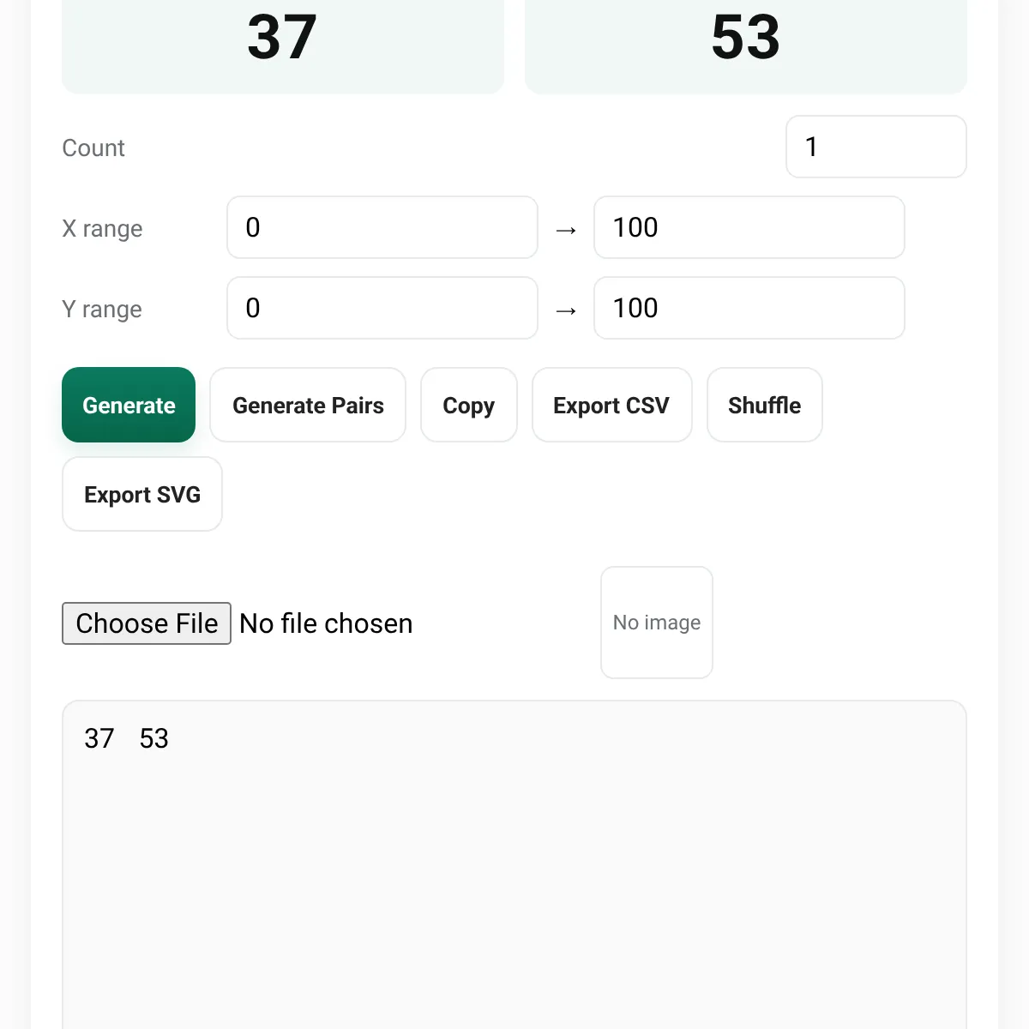Select the X range maximum field

click(x=749, y=227)
